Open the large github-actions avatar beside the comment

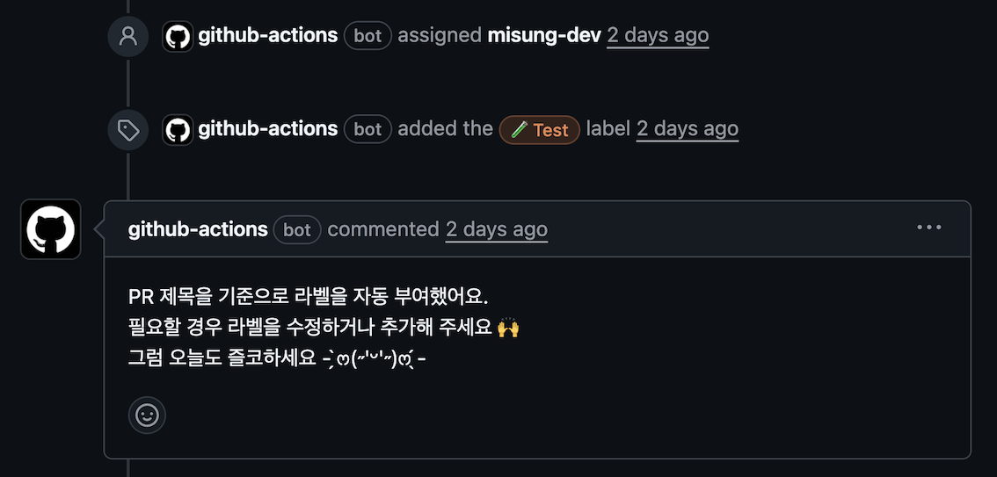[51, 229]
